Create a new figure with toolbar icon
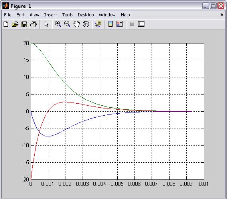This screenshot has height=199, width=227. [6, 24]
